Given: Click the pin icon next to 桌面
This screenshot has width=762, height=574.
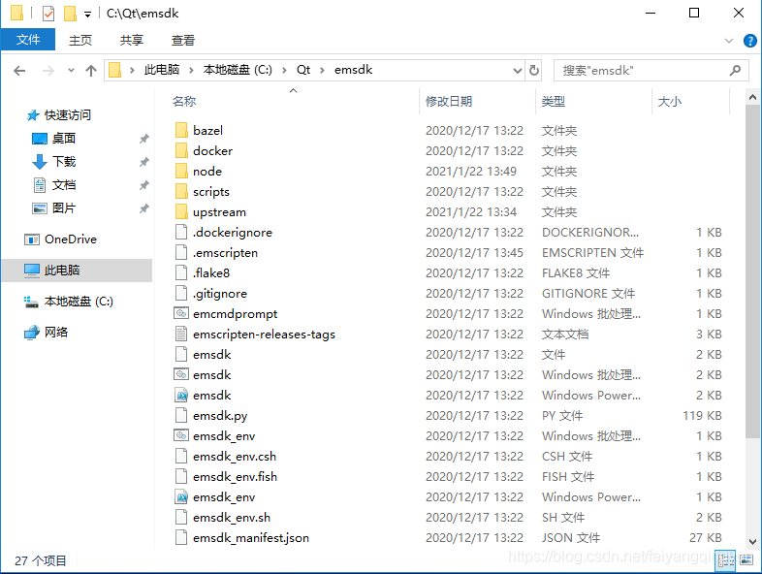Looking at the screenshot, I should point(143,139).
